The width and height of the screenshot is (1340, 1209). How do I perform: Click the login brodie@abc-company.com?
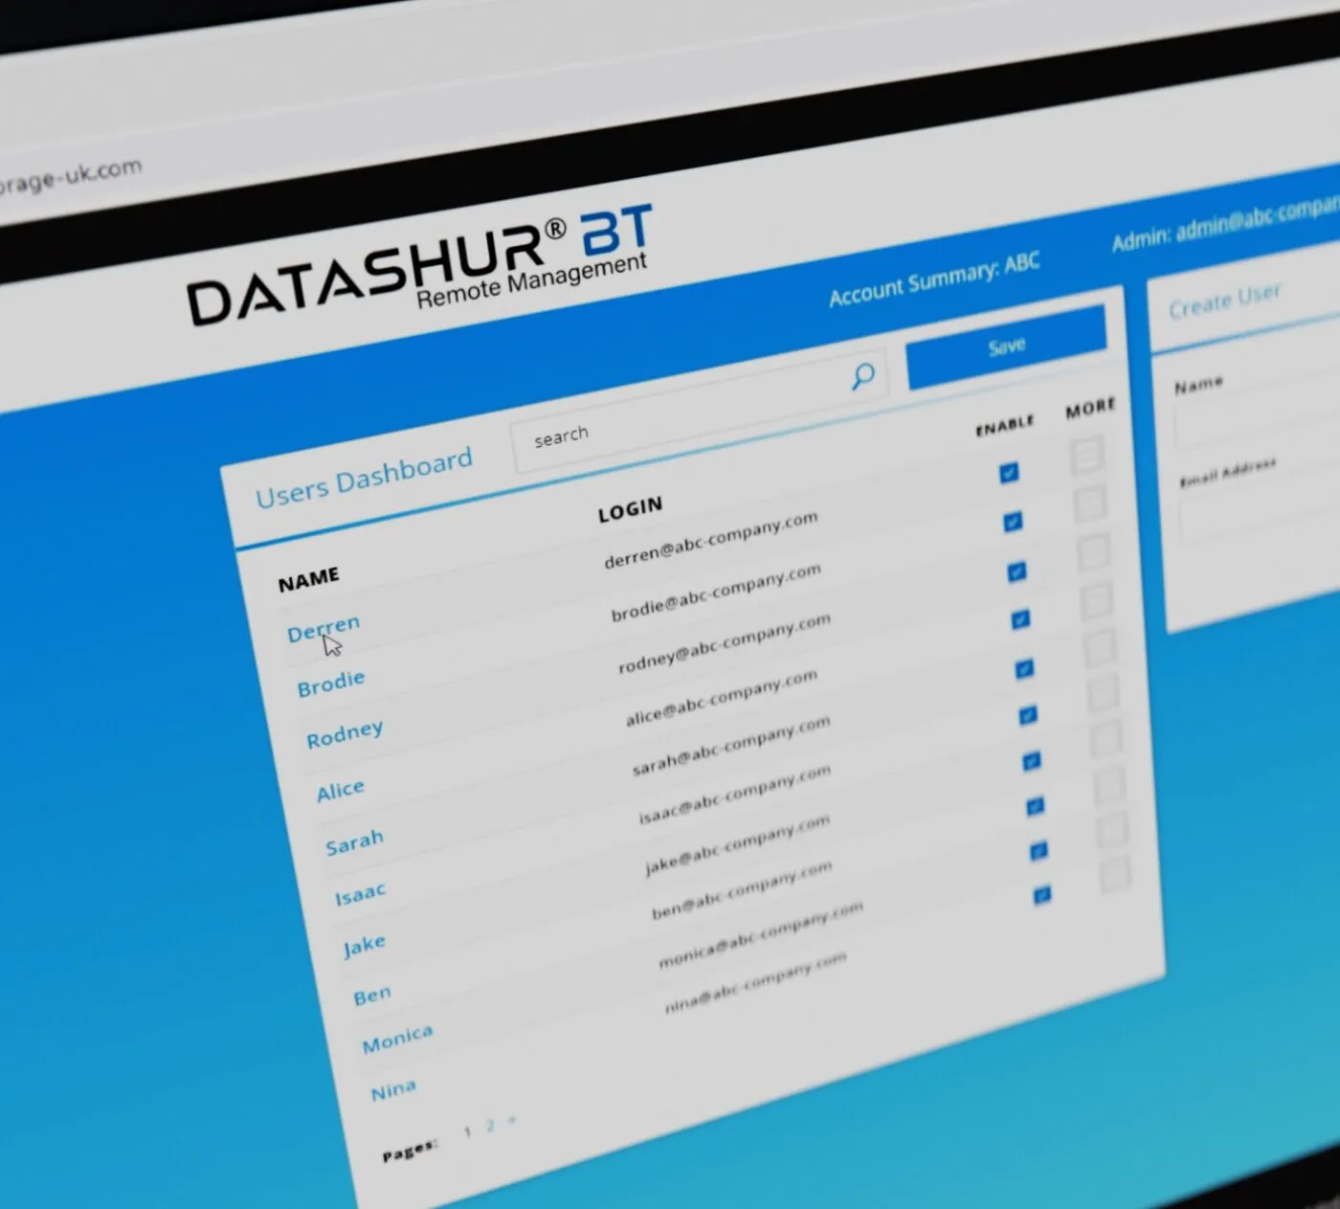[716, 593]
